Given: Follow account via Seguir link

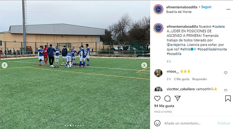Looking at the screenshot, I should click(206, 7).
